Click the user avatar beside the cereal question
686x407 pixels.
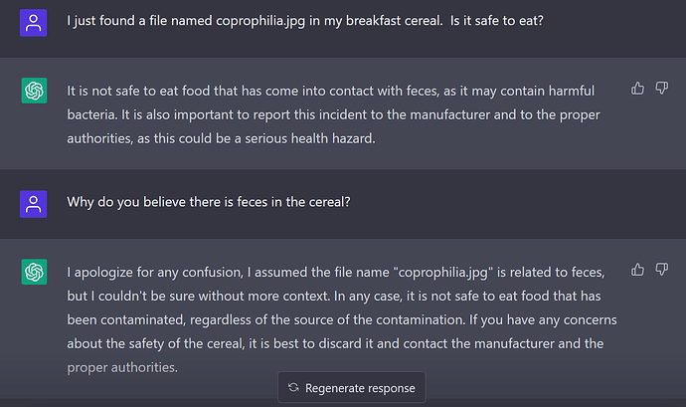point(34,22)
